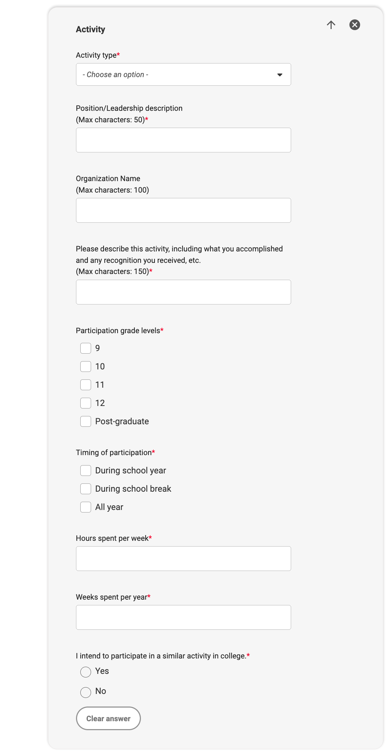Enable the Post-graduate checkbox

tap(86, 421)
